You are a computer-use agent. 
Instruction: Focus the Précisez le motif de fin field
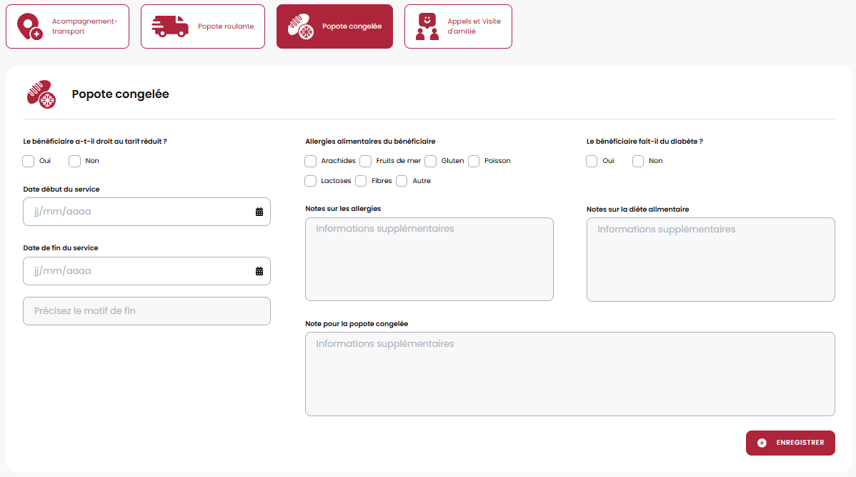coord(146,311)
